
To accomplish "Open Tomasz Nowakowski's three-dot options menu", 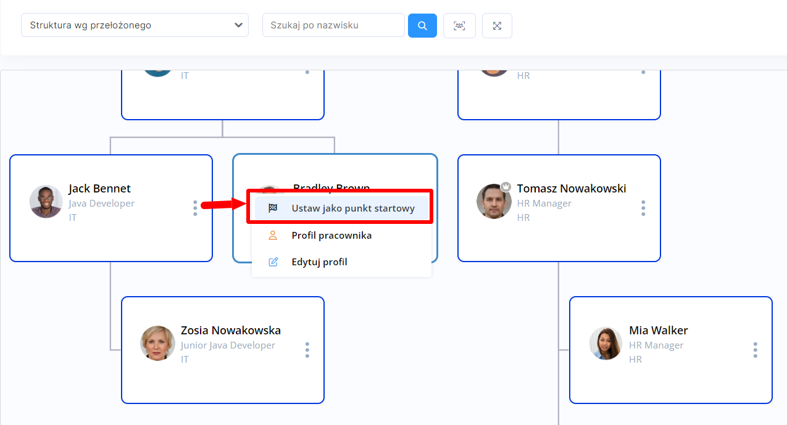I will click(643, 208).
